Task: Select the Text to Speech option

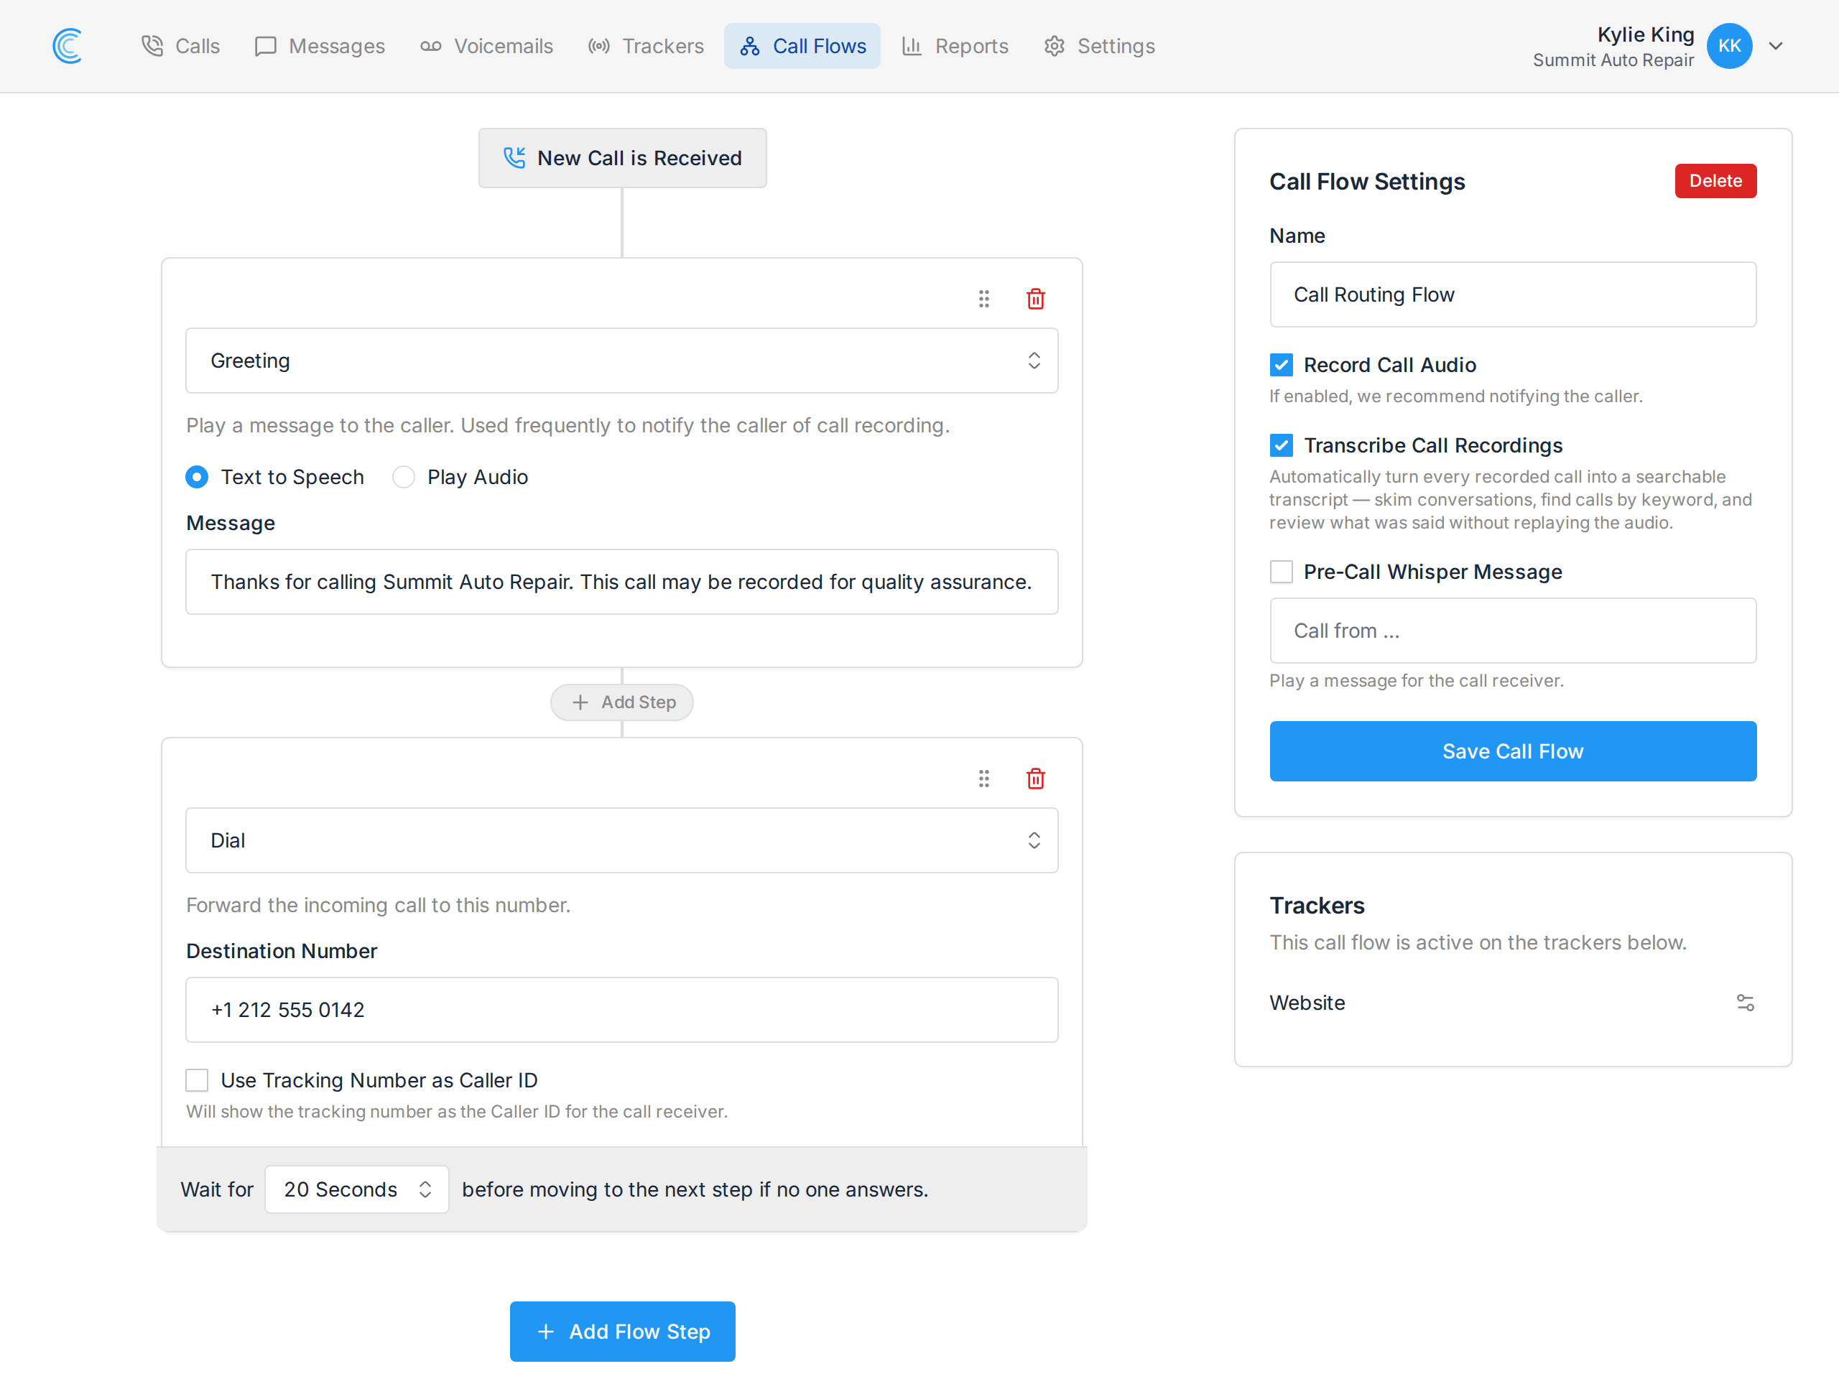Action: tap(275, 477)
